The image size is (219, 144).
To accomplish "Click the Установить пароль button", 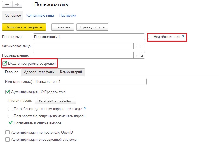I will click(x=55, y=100).
